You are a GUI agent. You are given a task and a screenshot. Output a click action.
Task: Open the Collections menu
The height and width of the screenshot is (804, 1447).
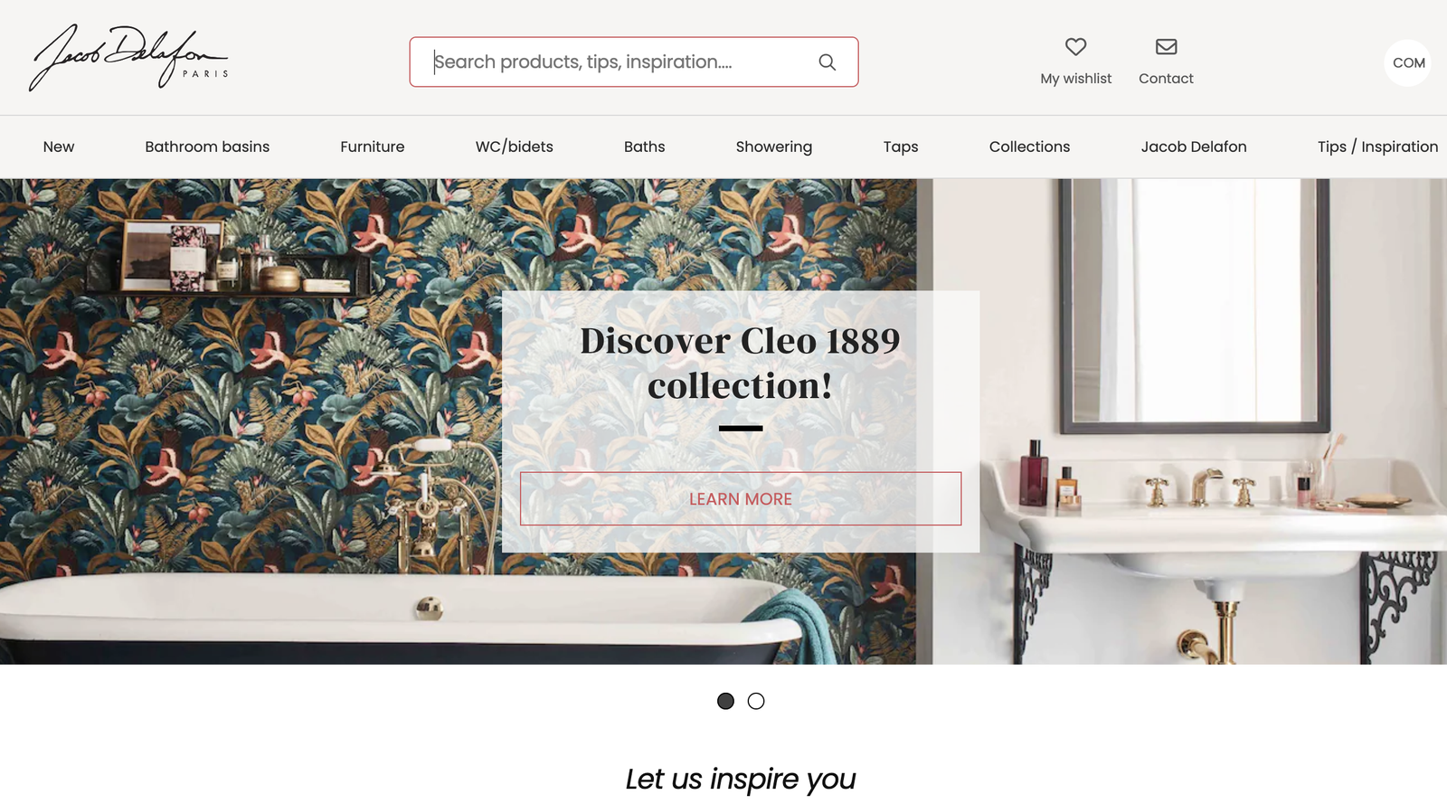pos(1029,147)
